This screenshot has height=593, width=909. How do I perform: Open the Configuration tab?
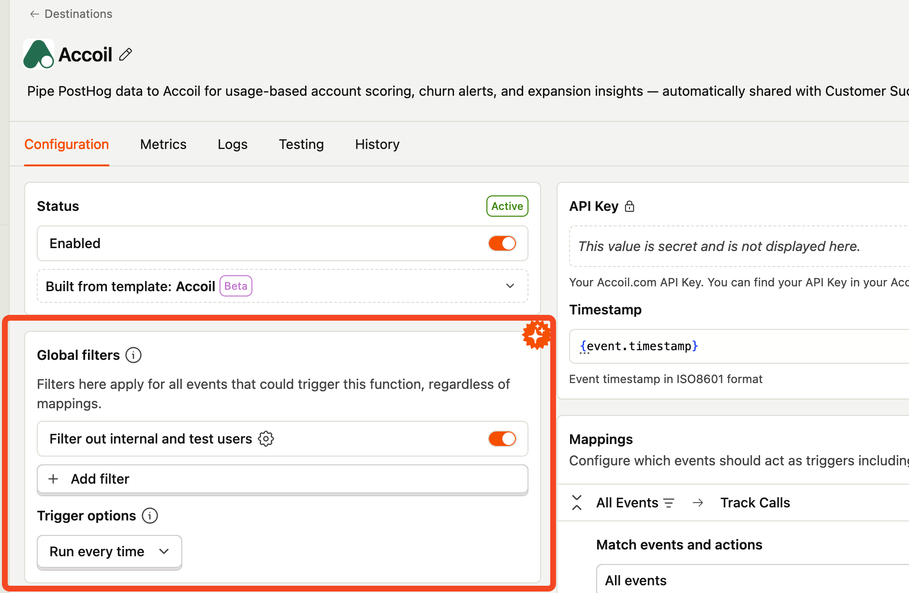[67, 144]
